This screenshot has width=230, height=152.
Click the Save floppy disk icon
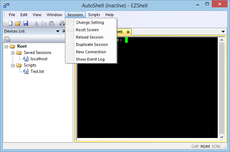pyautogui.click(x=26, y=23)
